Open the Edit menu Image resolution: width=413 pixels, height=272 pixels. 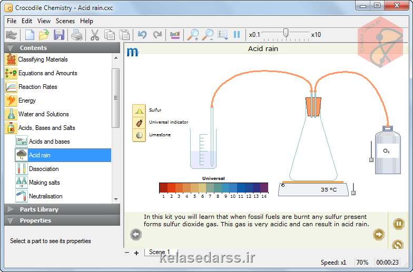click(27, 21)
